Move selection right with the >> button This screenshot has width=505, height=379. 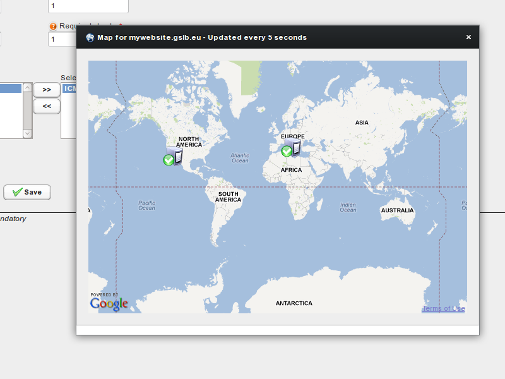tap(47, 90)
